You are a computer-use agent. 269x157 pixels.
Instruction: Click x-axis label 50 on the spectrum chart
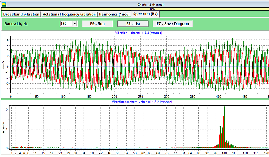point(117,153)
